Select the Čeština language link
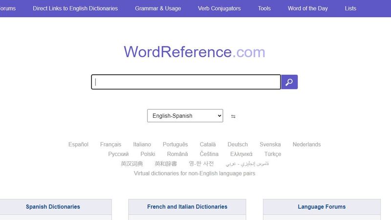 (209, 154)
